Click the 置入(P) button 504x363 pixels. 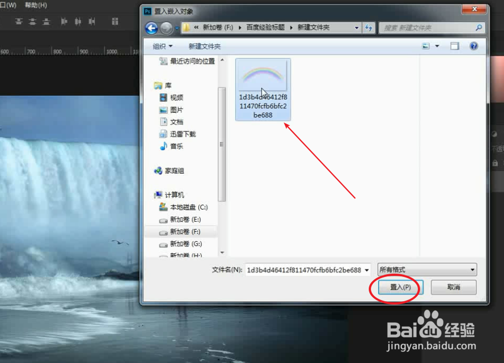tap(401, 287)
